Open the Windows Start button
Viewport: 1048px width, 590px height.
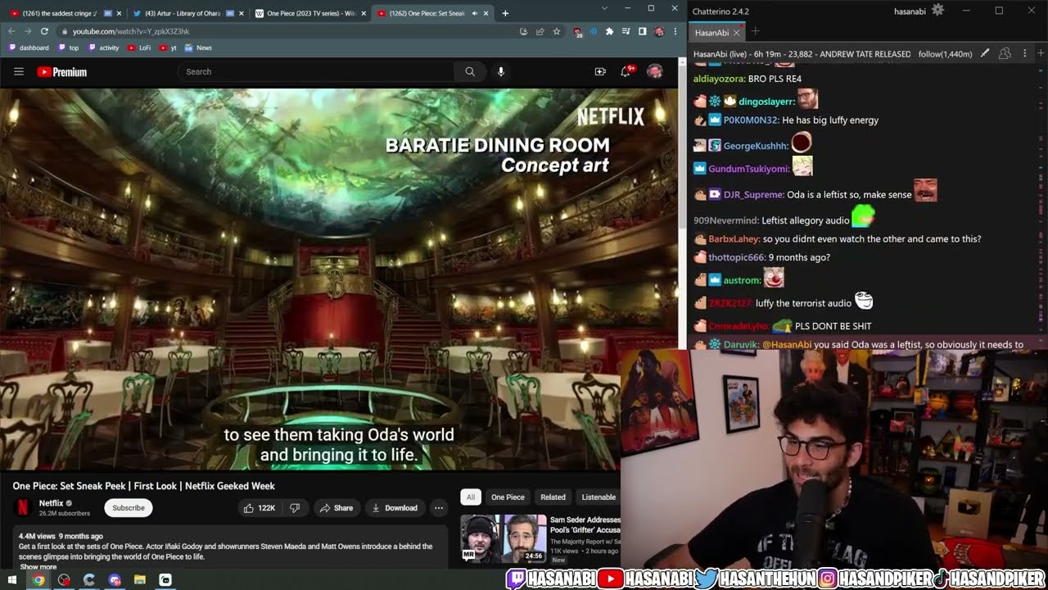[x=11, y=580]
